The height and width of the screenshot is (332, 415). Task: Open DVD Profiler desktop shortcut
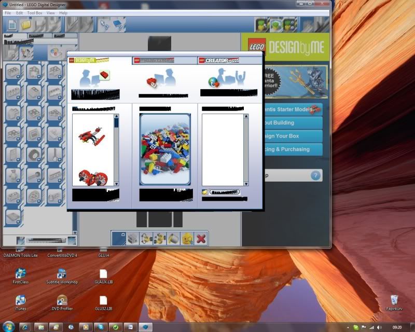point(62,303)
